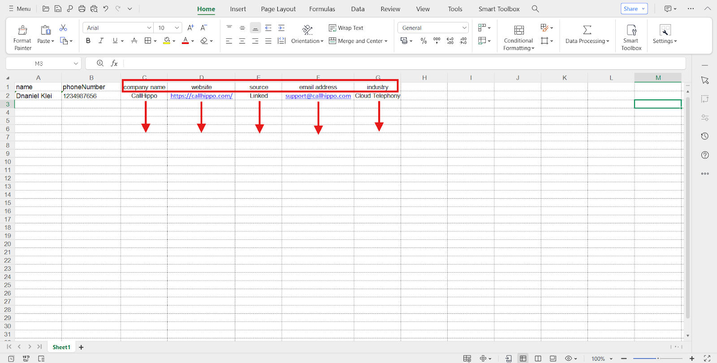Click the search magnifier icon in ribbon tabs
Screen dimensions: 717x363
[535, 9]
